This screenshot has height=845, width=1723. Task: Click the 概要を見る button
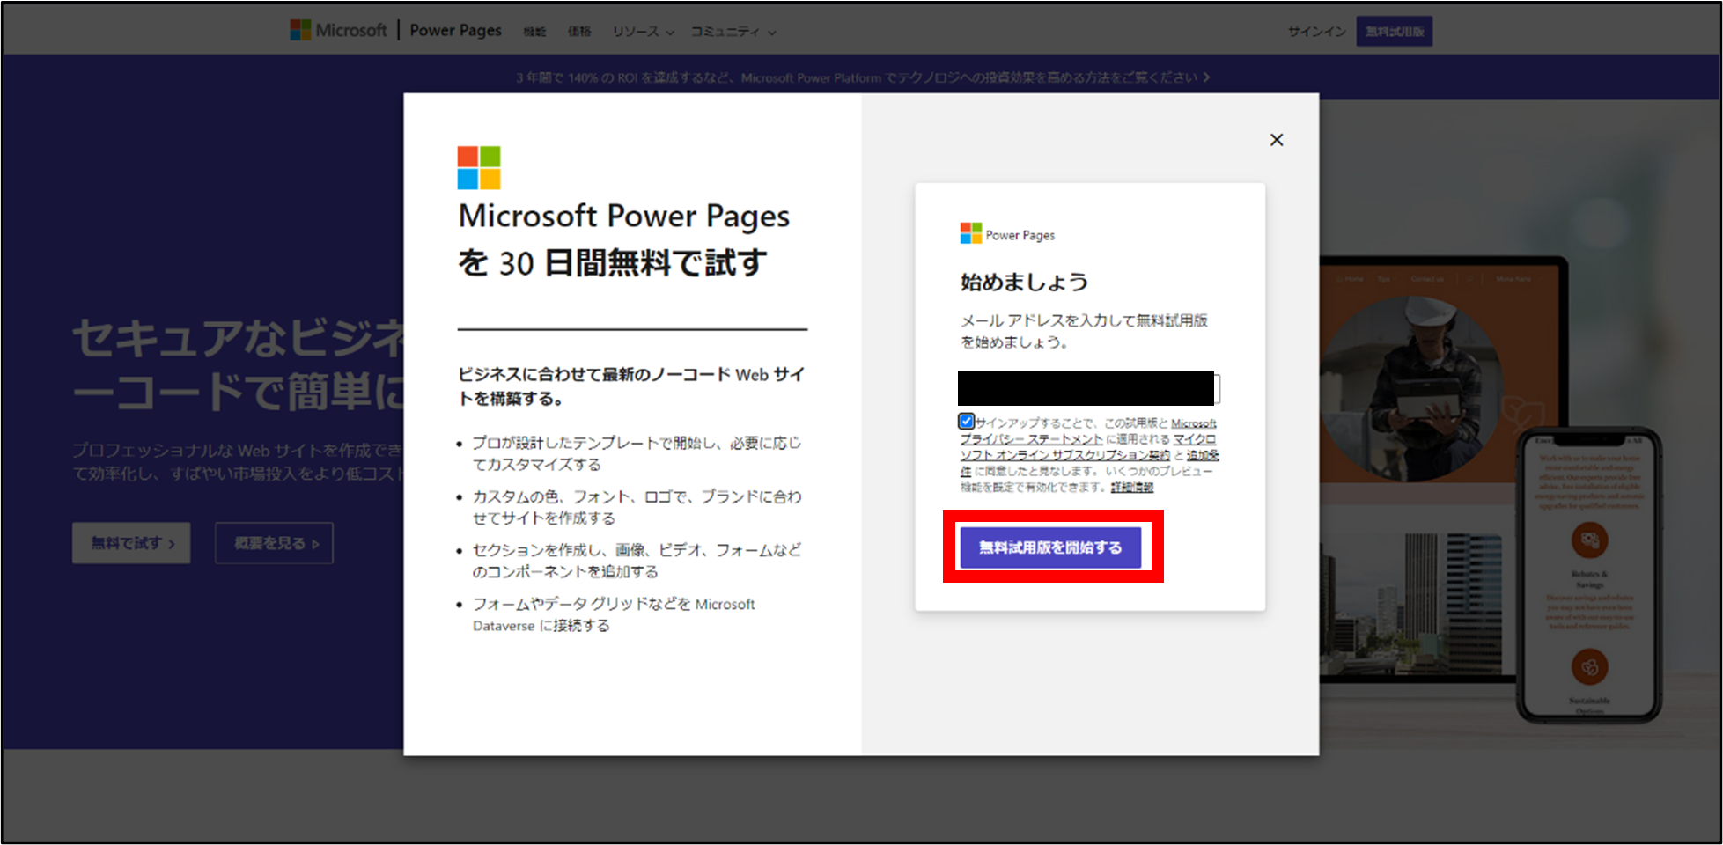click(x=274, y=543)
